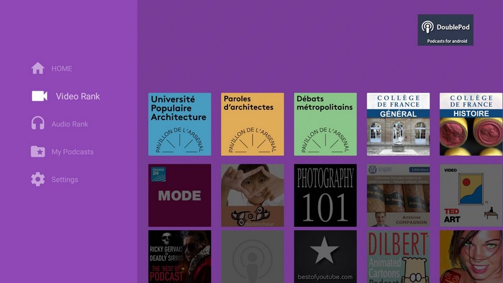Open the France 24 MODE podcast
The width and height of the screenshot is (503, 283).
[x=180, y=196]
